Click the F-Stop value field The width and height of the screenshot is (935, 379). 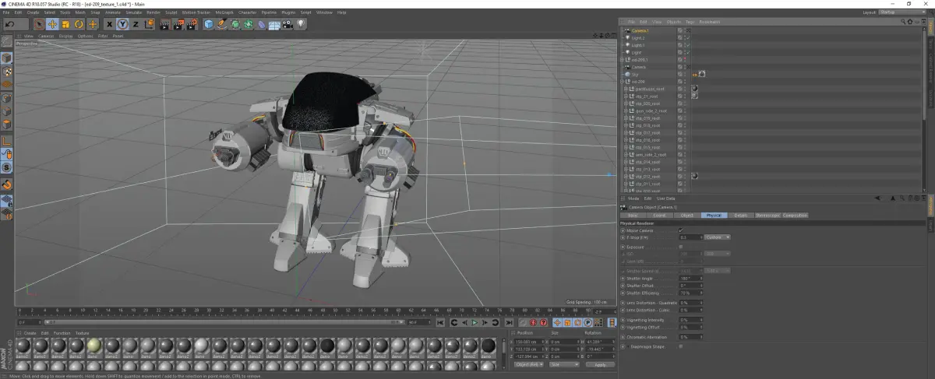690,237
